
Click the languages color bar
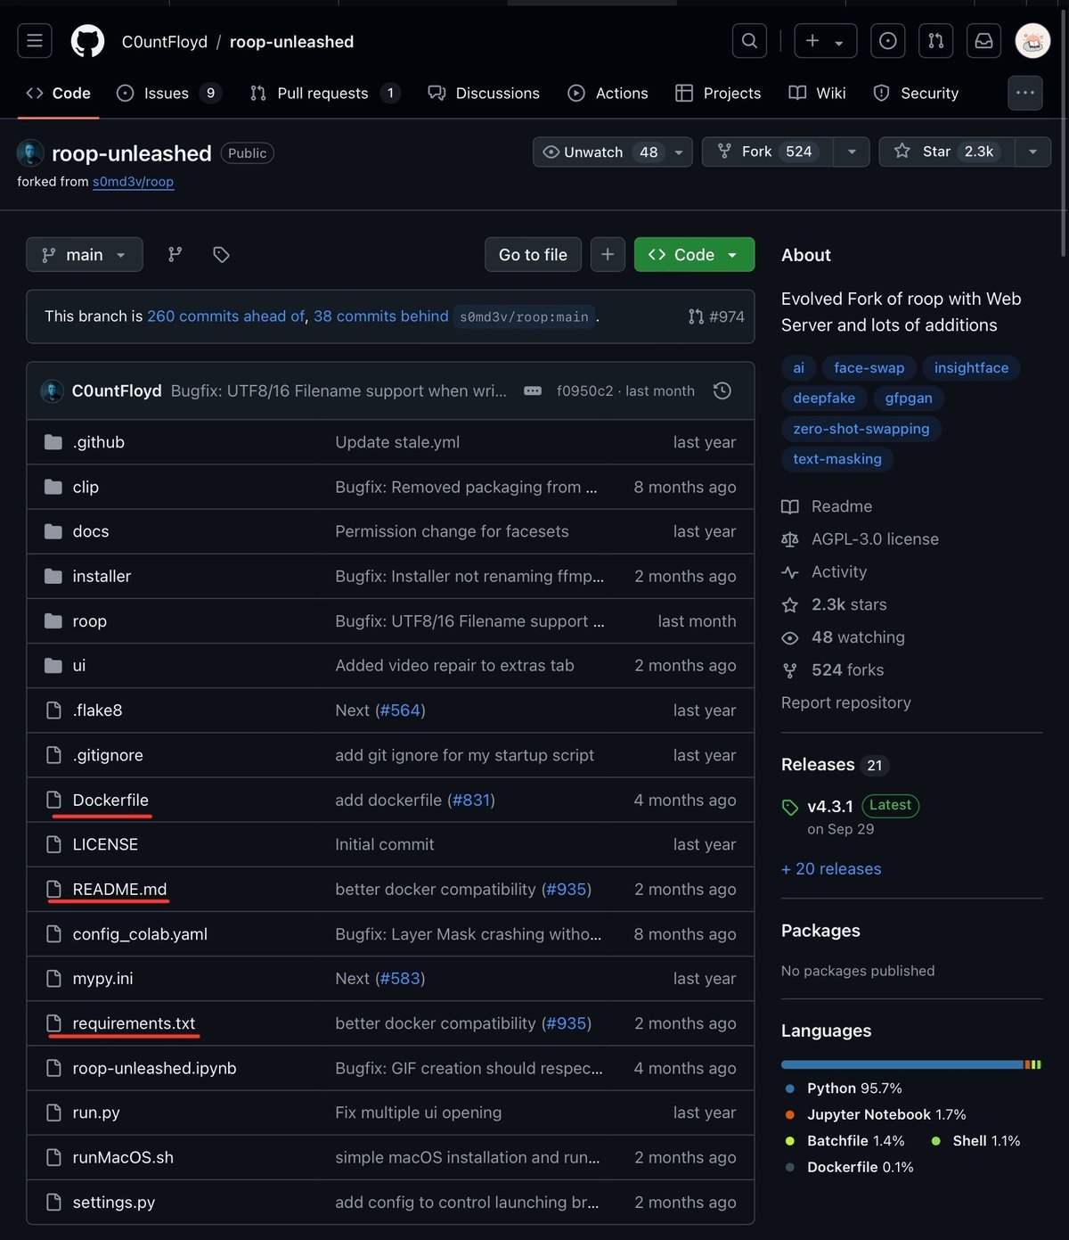coord(910,1064)
